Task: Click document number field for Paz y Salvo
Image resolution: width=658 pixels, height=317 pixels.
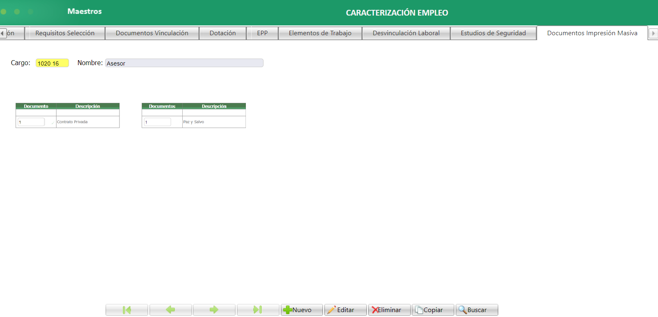Action: pos(157,122)
